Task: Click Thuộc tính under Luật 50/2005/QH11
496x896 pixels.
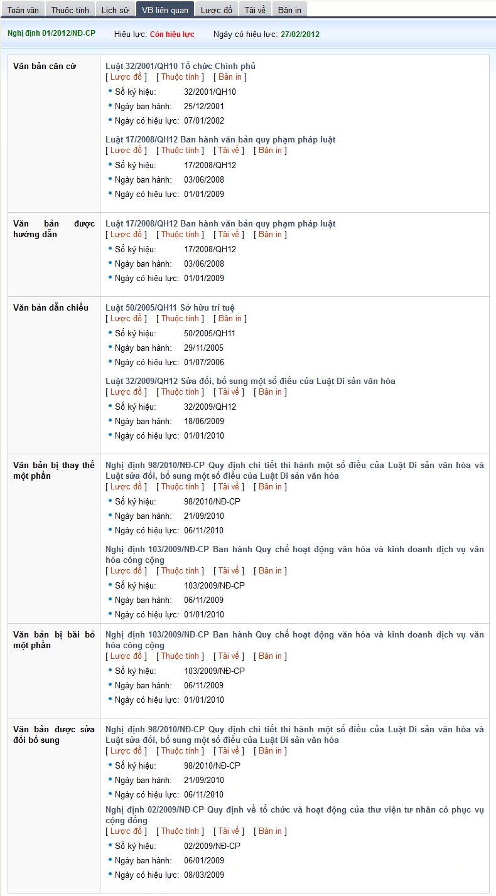Action: coord(180,318)
